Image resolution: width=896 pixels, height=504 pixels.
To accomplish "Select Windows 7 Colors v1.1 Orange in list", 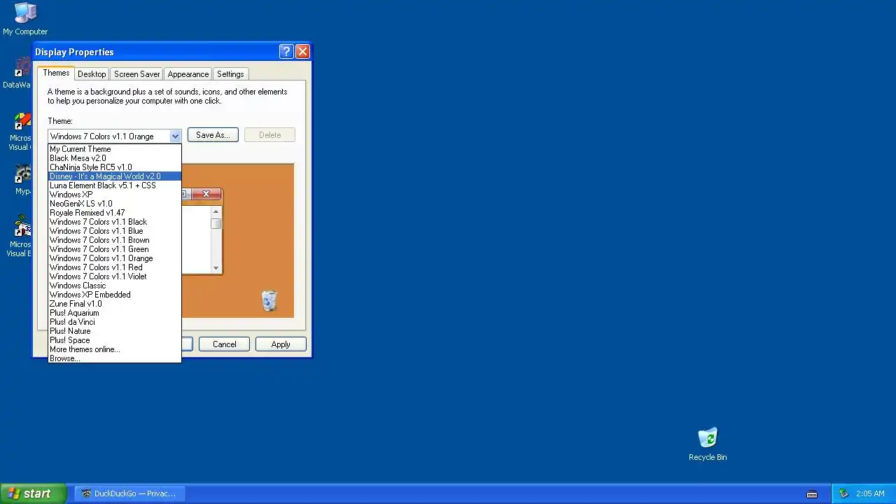I will [115, 258].
